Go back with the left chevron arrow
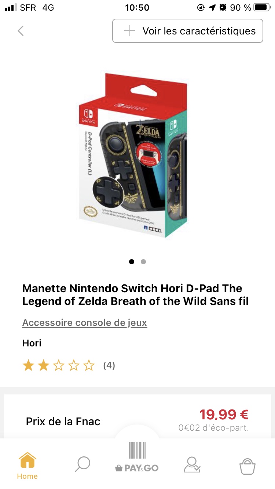Image resolution: width=275 pixels, height=489 pixels. click(x=21, y=31)
